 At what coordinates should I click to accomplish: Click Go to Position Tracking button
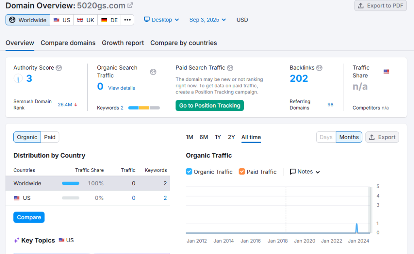coord(209,106)
